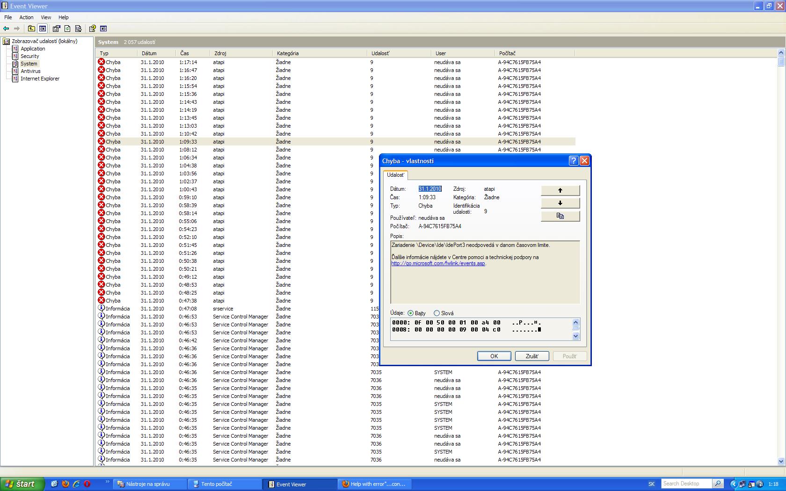The image size is (786, 491).
Task: Copy event details with the clipboard button
Action: click(560, 216)
